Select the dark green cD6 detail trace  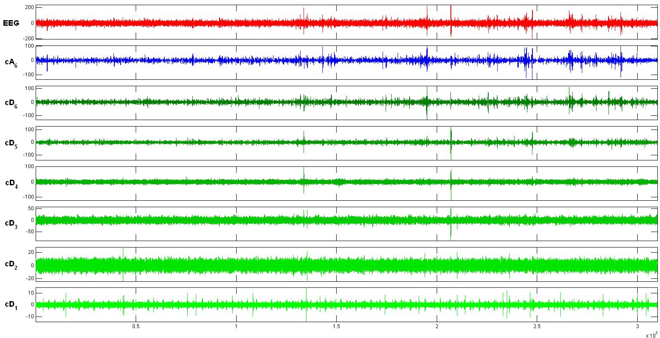347,102
